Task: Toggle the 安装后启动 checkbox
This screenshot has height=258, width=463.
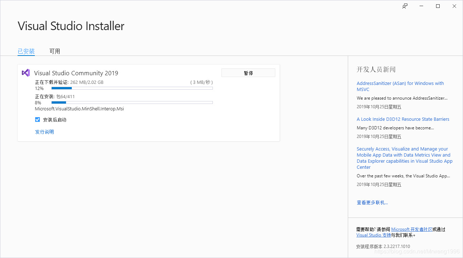Action: pyautogui.click(x=37, y=120)
